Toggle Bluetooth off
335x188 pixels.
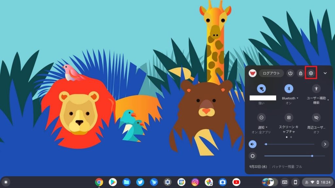[289, 88]
